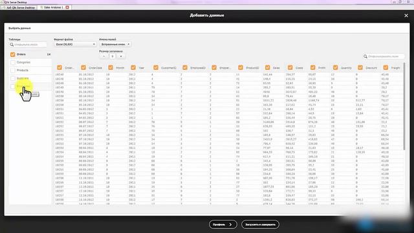Toggle the Quantity column checkbox

click(335, 67)
